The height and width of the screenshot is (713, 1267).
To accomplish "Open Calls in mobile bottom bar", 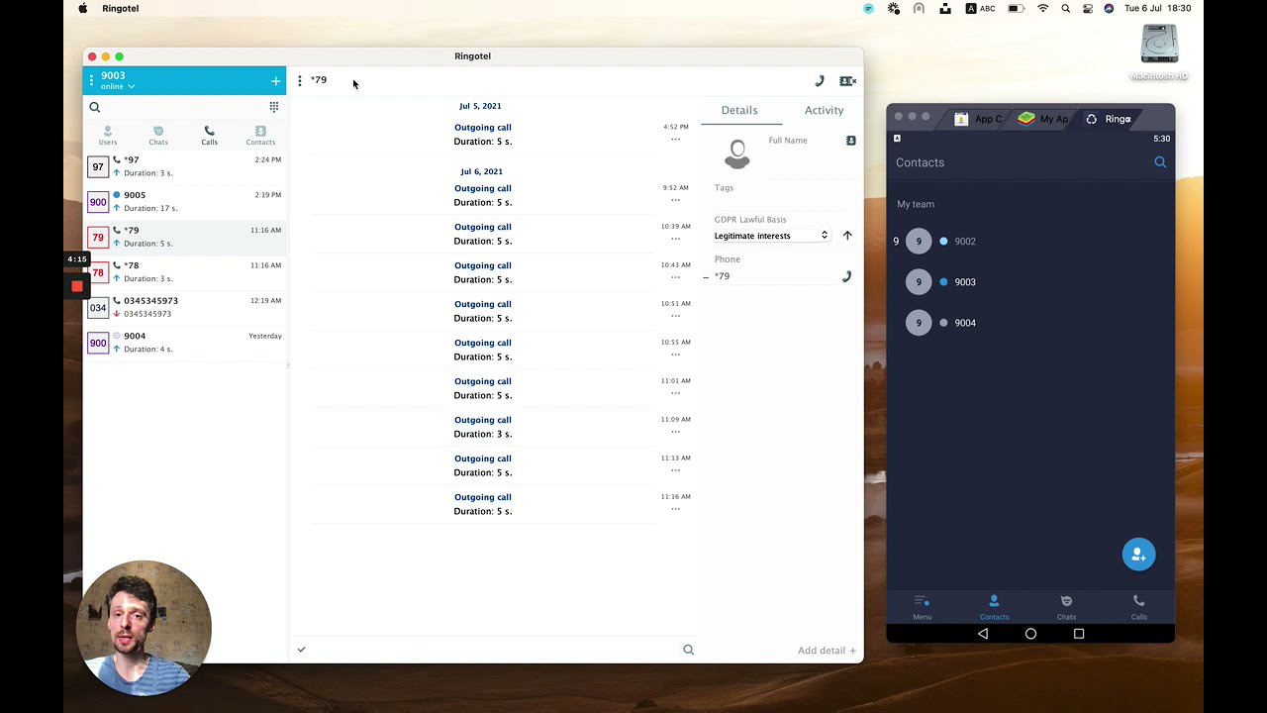I will pos(1138,607).
